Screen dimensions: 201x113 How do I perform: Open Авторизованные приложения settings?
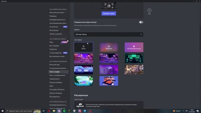[x=58, y=23]
